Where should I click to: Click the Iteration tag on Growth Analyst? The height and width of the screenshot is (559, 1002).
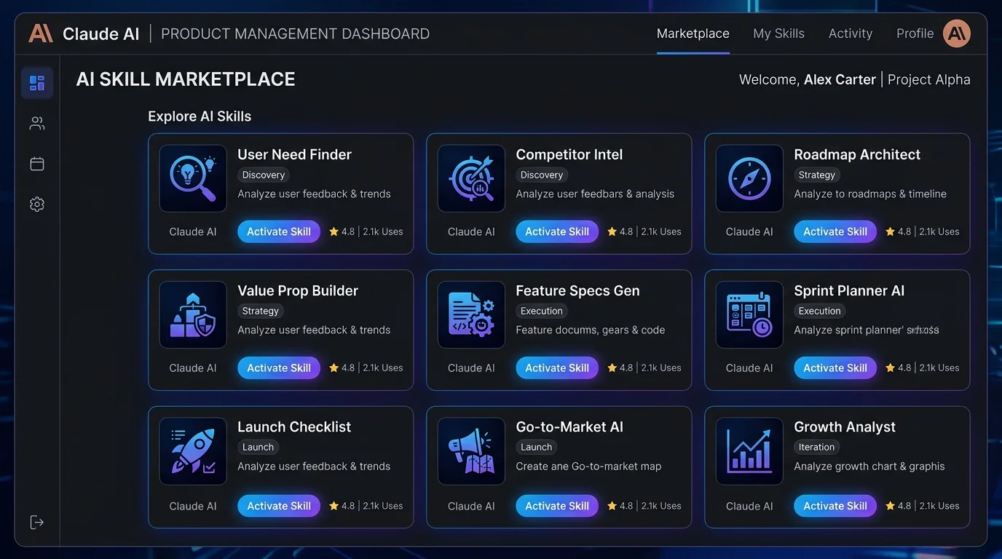click(817, 447)
